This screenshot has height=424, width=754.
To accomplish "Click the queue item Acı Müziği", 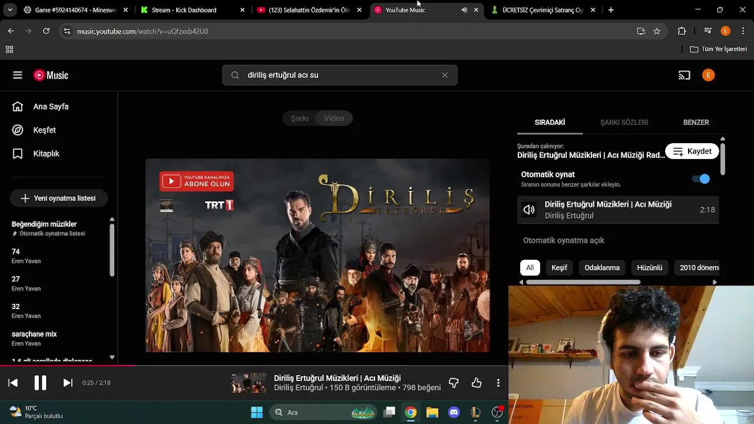I will pyautogui.click(x=618, y=210).
